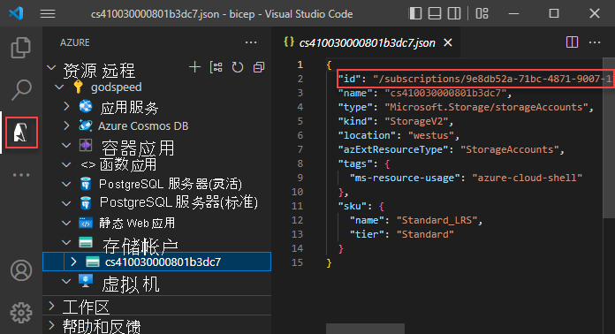Expand the 应用服务 node
The width and height of the screenshot is (615, 334).
67,106
